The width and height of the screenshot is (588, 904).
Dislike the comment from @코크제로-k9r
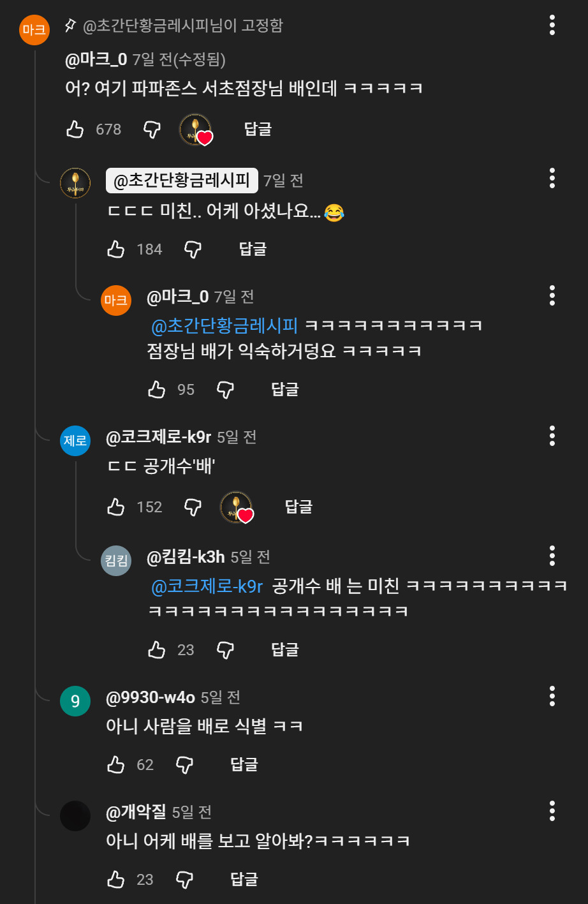click(x=192, y=506)
